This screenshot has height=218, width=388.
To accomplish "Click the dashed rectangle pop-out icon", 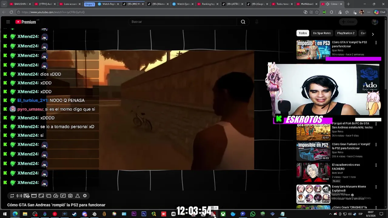I will point(48,196).
